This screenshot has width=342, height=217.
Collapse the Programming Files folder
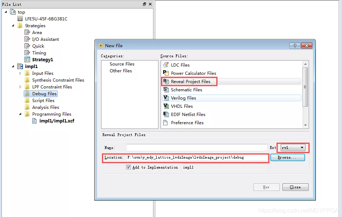20,114
